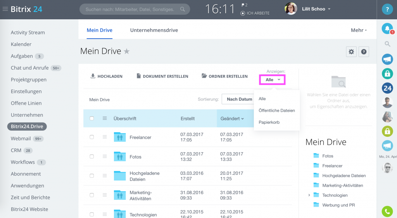
Task: Open the header row menu icon beside Überschrift
Action: click(x=105, y=118)
